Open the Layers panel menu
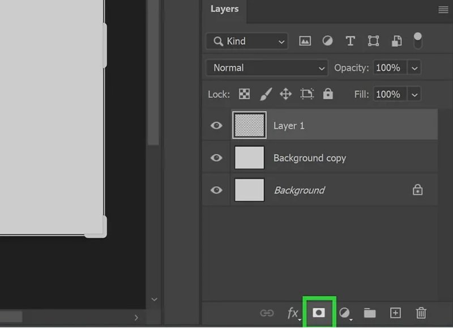Viewport: 453px width, 328px height. [442, 9]
